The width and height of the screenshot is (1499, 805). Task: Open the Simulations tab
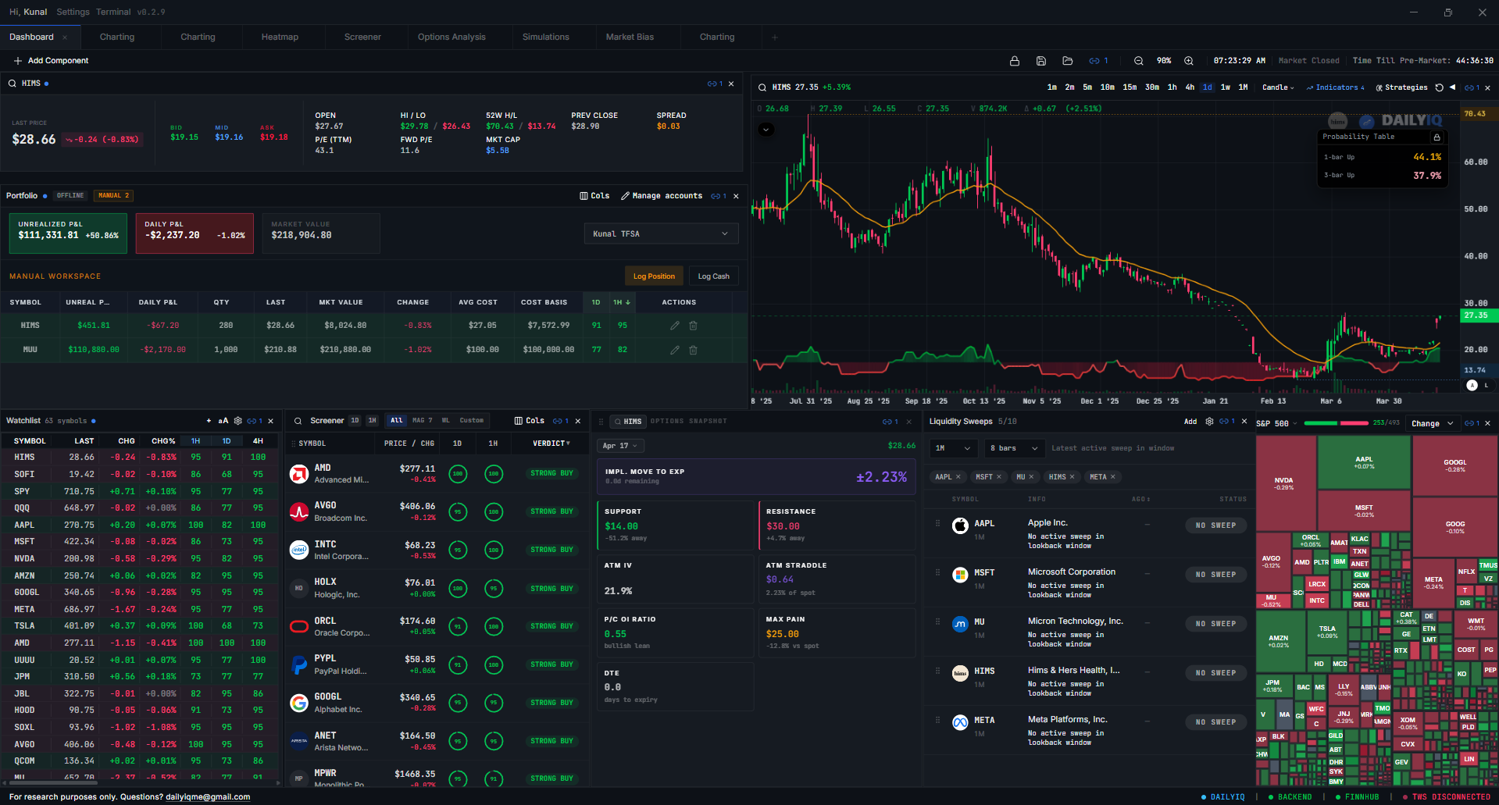pos(545,37)
